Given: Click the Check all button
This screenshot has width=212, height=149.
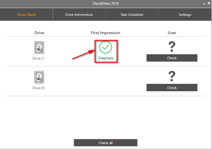Looking at the screenshot, I should (106, 143).
